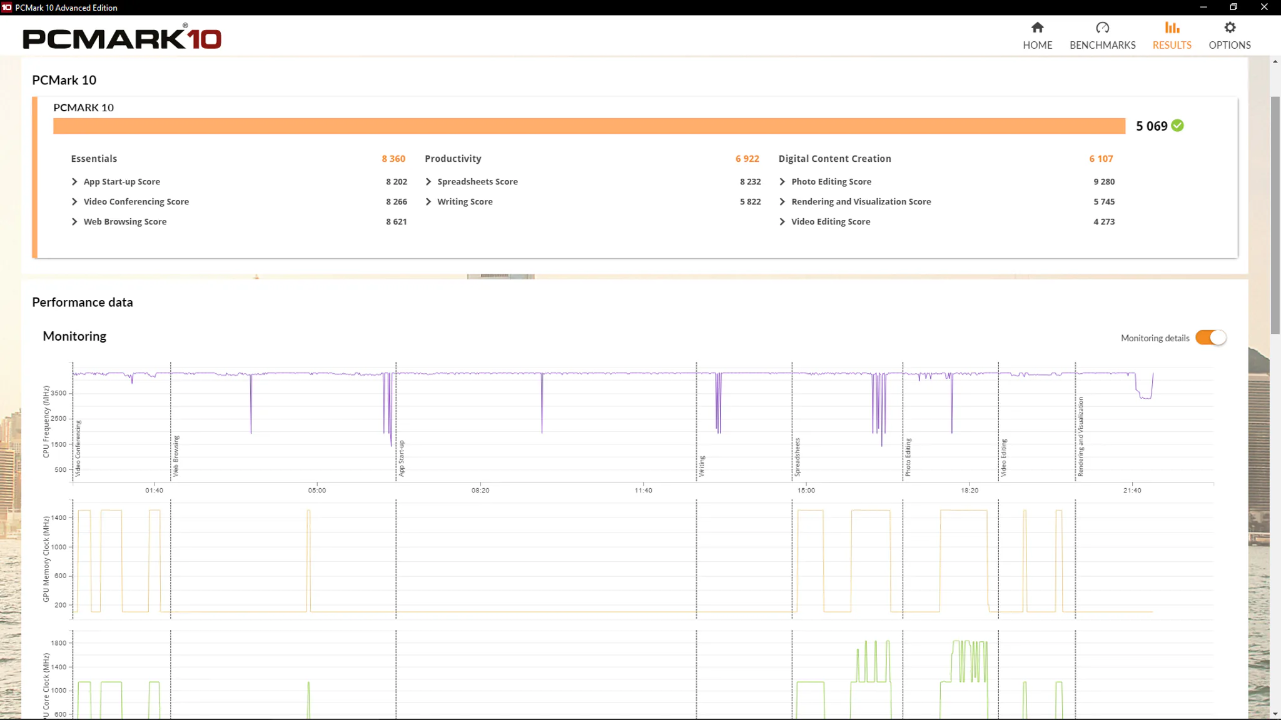The width and height of the screenshot is (1281, 720).
Task: Click the App Start-up Score label
Action: point(122,182)
